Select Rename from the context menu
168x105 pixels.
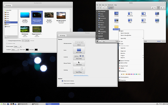(123, 53)
